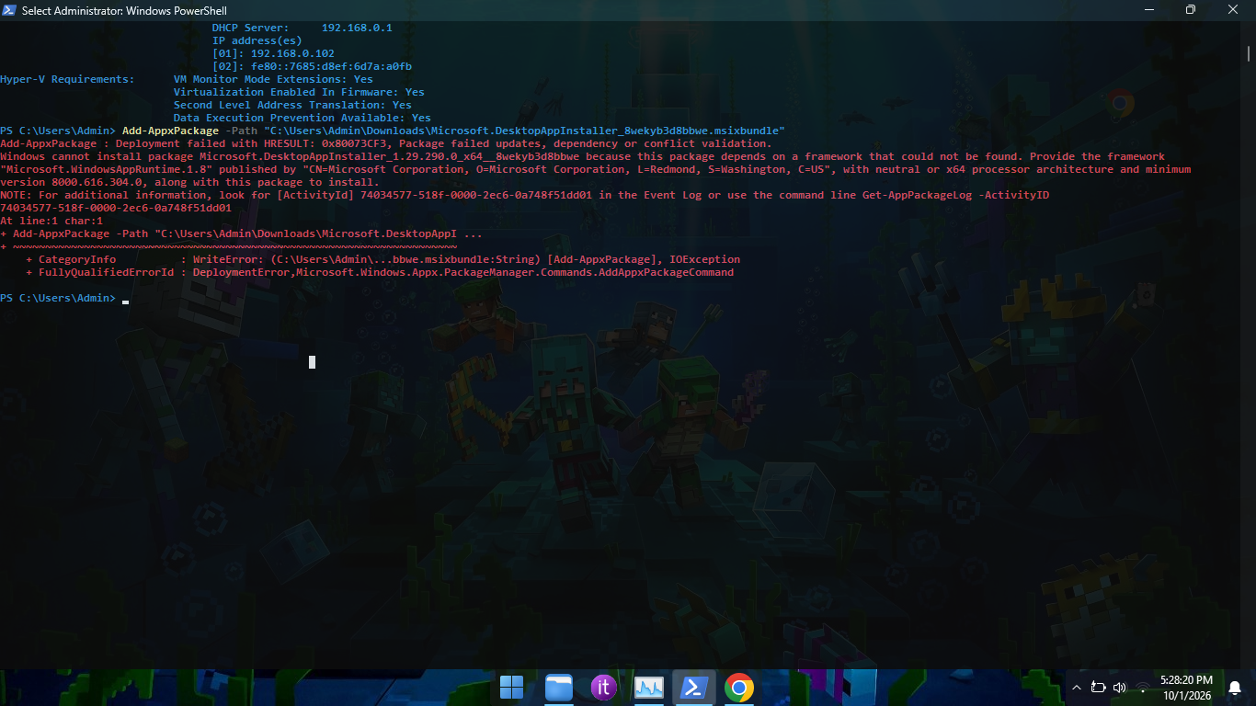Screen dimensions: 1256x706
Task: Click 'Get-AppPackageLog -ActivityID' text
Action: tap(956, 195)
